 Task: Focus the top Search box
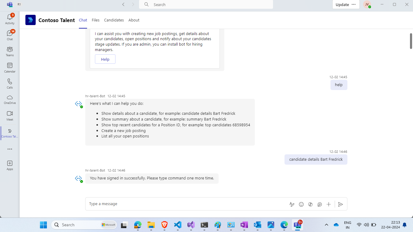[x=206, y=5]
